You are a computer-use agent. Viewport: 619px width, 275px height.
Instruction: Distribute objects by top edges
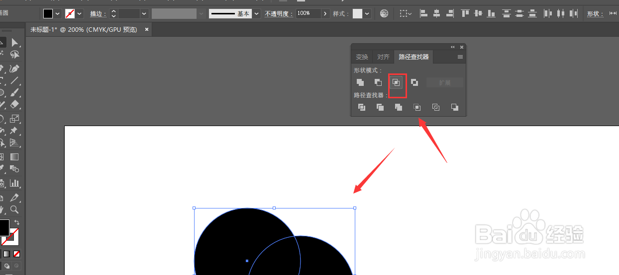[x=507, y=13]
